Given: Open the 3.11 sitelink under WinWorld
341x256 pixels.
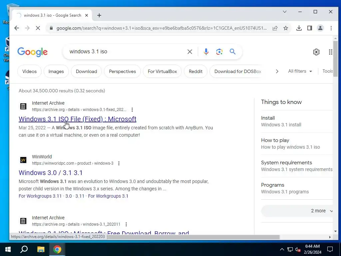Looking at the screenshot, I should pos(80,196).
